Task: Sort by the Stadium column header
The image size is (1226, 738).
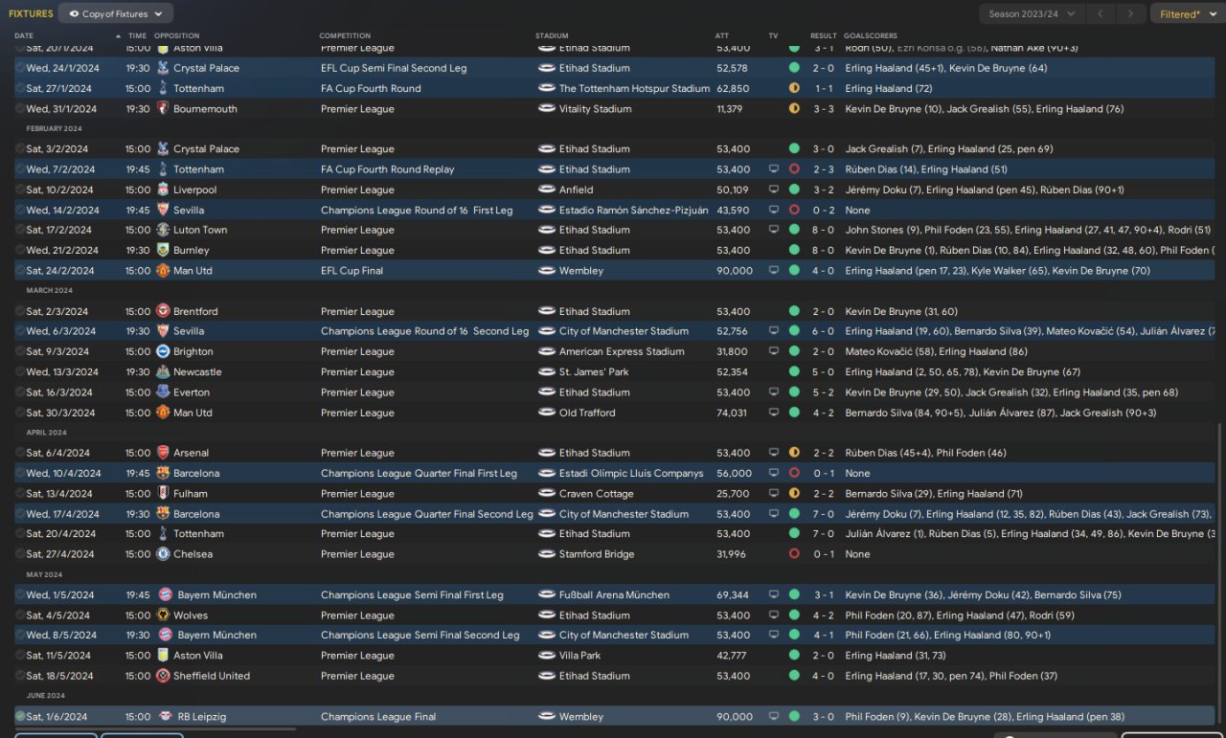Action: [552, 36]
